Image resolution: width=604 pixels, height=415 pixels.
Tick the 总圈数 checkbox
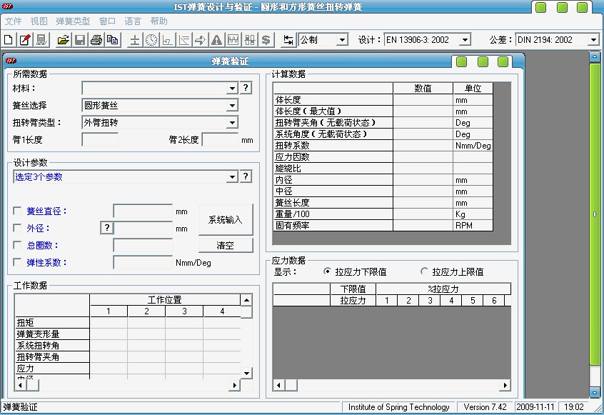(17, 245)
